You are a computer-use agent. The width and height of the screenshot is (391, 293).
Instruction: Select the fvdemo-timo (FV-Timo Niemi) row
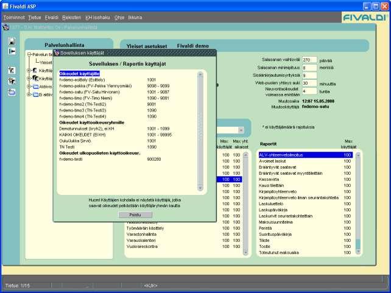point(127,98)
